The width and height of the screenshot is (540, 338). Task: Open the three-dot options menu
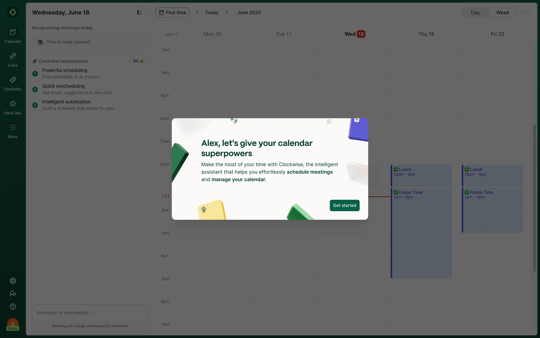click(x=526, y=12)
